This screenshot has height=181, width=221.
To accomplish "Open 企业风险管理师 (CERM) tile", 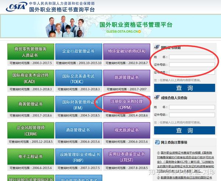I will 31,130.
